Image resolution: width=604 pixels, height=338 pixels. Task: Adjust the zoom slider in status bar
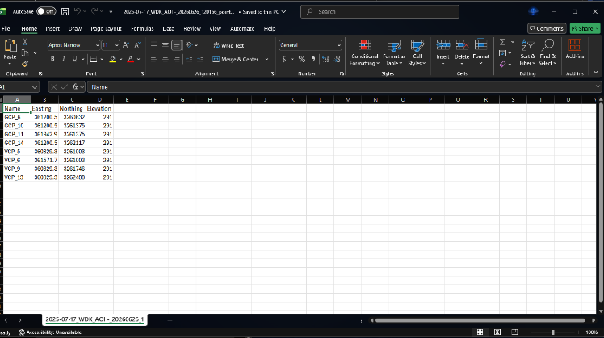coord(553,332)
